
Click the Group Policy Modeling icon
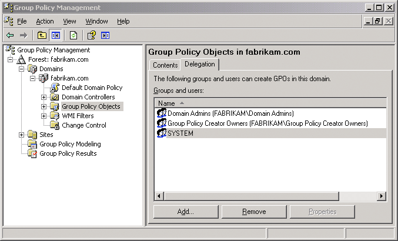[32, 144]
